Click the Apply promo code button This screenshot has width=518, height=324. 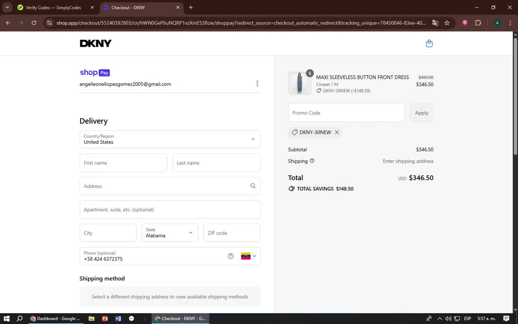tap(422, 113)
